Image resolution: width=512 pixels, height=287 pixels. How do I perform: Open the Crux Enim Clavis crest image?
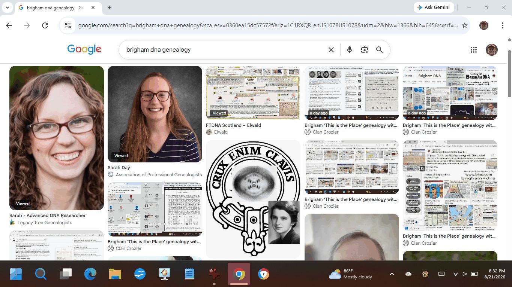[x=253, y=199]
